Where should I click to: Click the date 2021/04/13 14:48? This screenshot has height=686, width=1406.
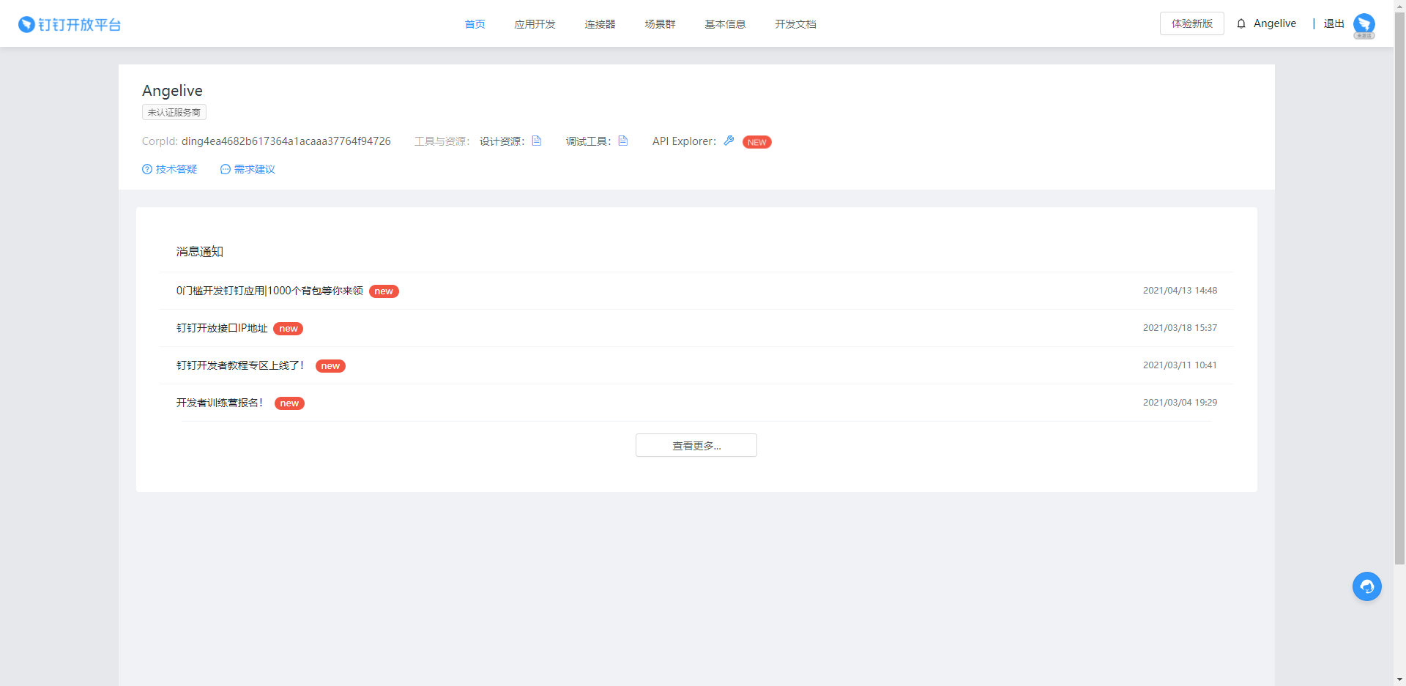1180,291
